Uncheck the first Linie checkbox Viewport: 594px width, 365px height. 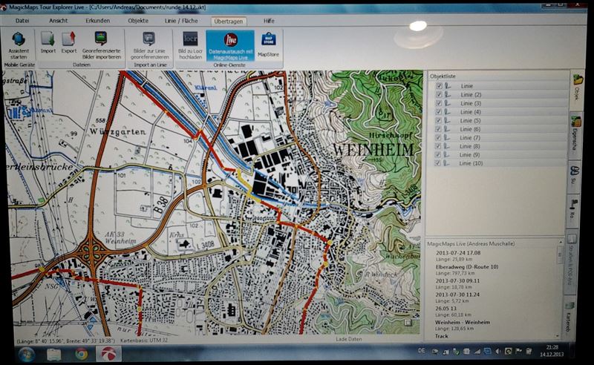pyautogui.click(x=439, y=86)
